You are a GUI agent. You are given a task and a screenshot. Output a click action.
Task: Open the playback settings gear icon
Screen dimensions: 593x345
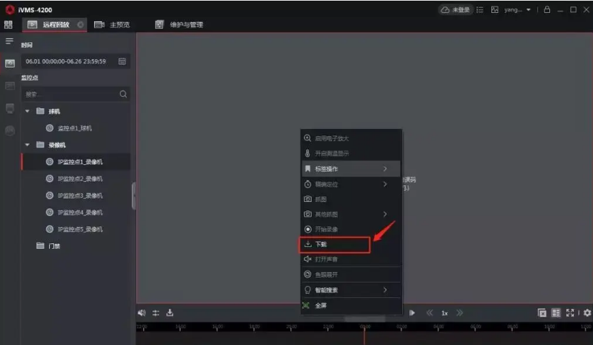[587, 313]
